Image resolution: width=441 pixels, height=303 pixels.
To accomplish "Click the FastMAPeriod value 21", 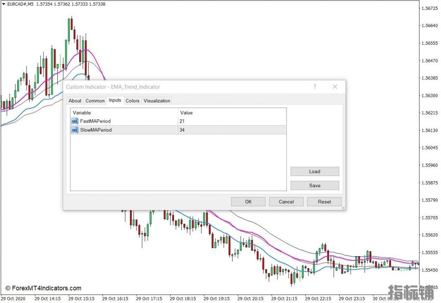I will click(x=182, y=121).
